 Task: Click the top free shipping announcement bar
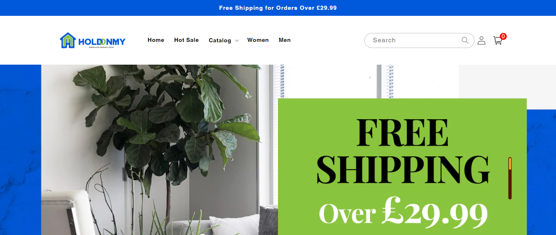tap(278, 8)
